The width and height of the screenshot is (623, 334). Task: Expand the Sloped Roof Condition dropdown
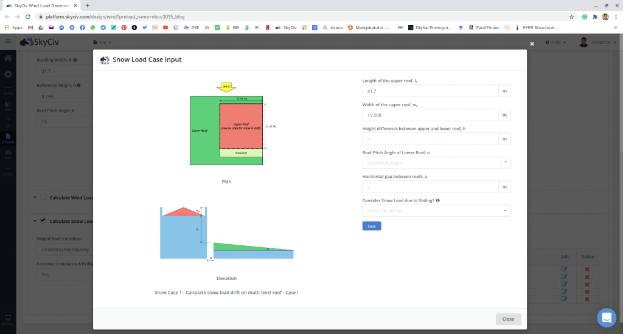(64, 250)
